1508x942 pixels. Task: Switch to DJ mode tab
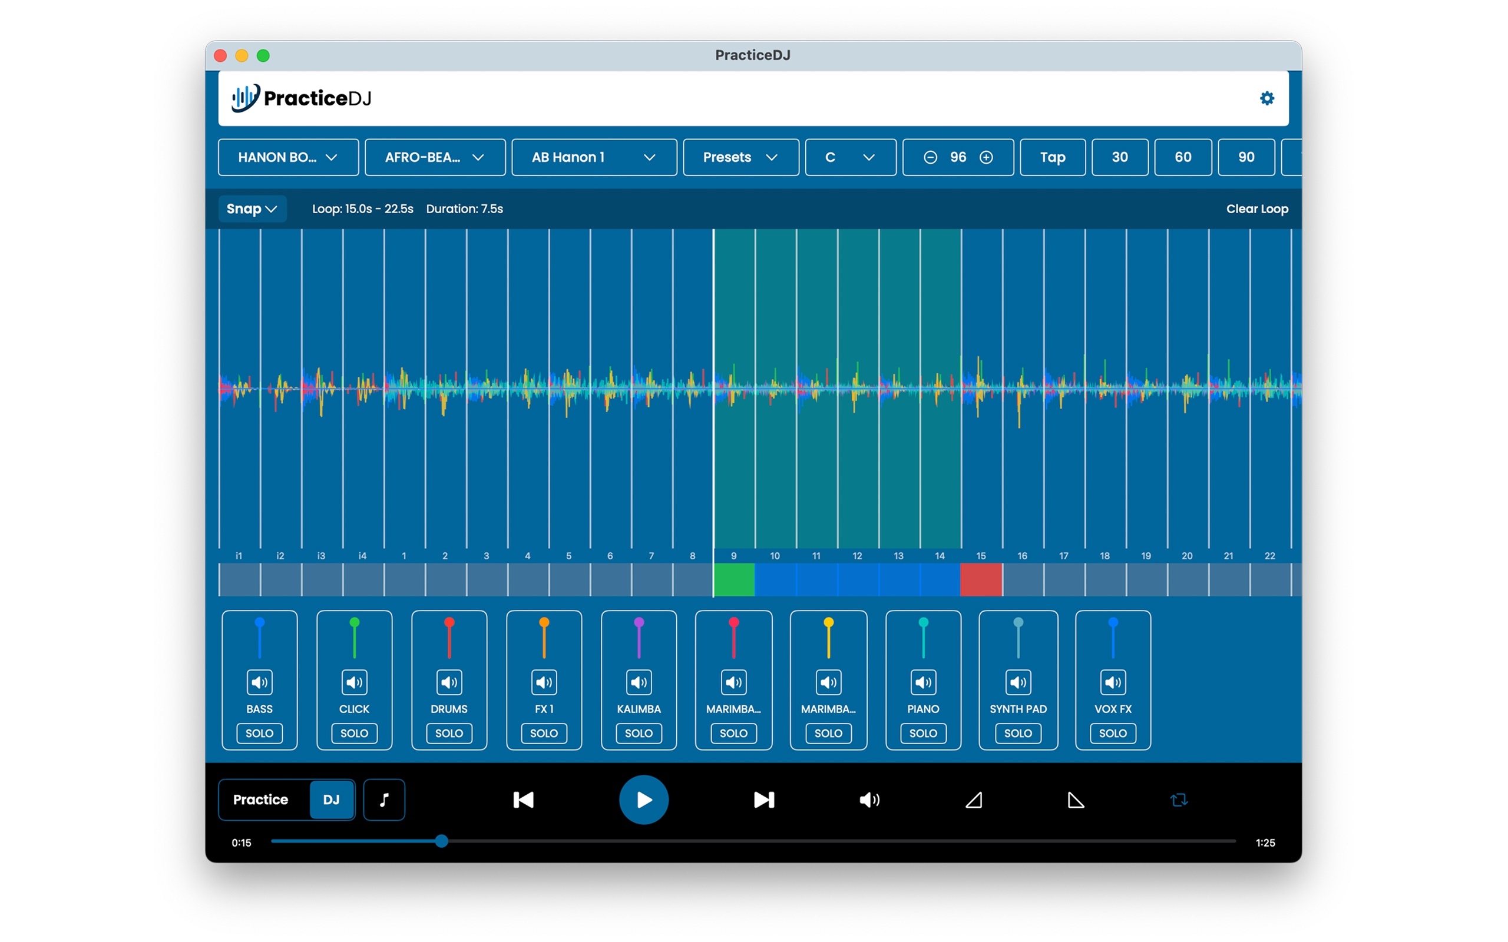pyautogui.click(x=332, y=800)
